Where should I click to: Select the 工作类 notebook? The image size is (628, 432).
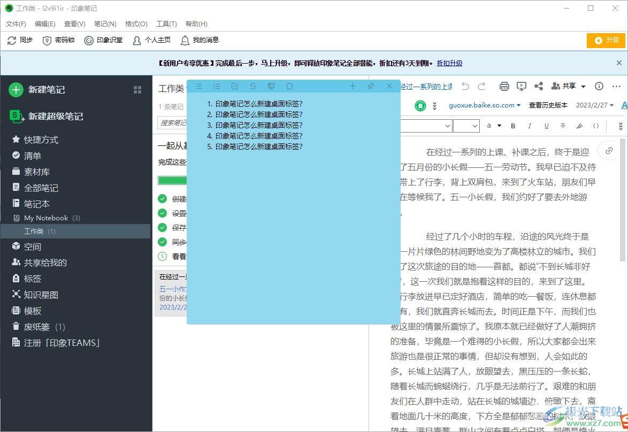(x=75, y=231)
